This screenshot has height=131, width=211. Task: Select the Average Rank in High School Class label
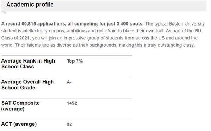point(28,64)
